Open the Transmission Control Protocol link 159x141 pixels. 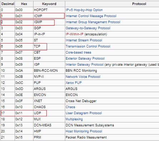[88, 46]
